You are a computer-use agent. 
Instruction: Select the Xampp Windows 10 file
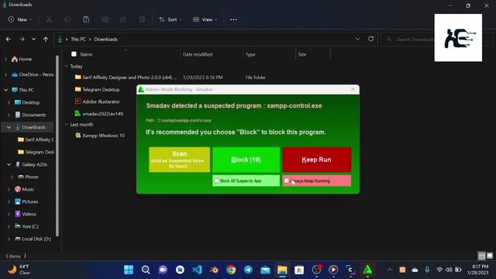tap(100, 136)
